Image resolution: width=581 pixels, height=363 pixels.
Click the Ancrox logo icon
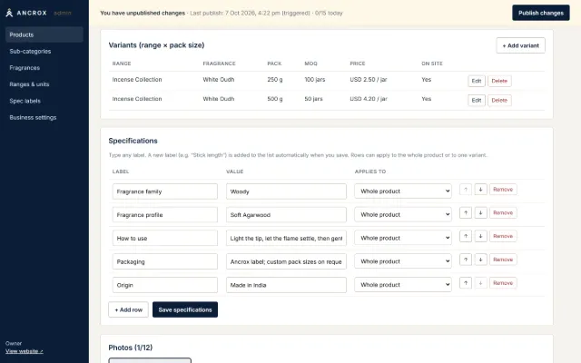[x=9, y=13]
